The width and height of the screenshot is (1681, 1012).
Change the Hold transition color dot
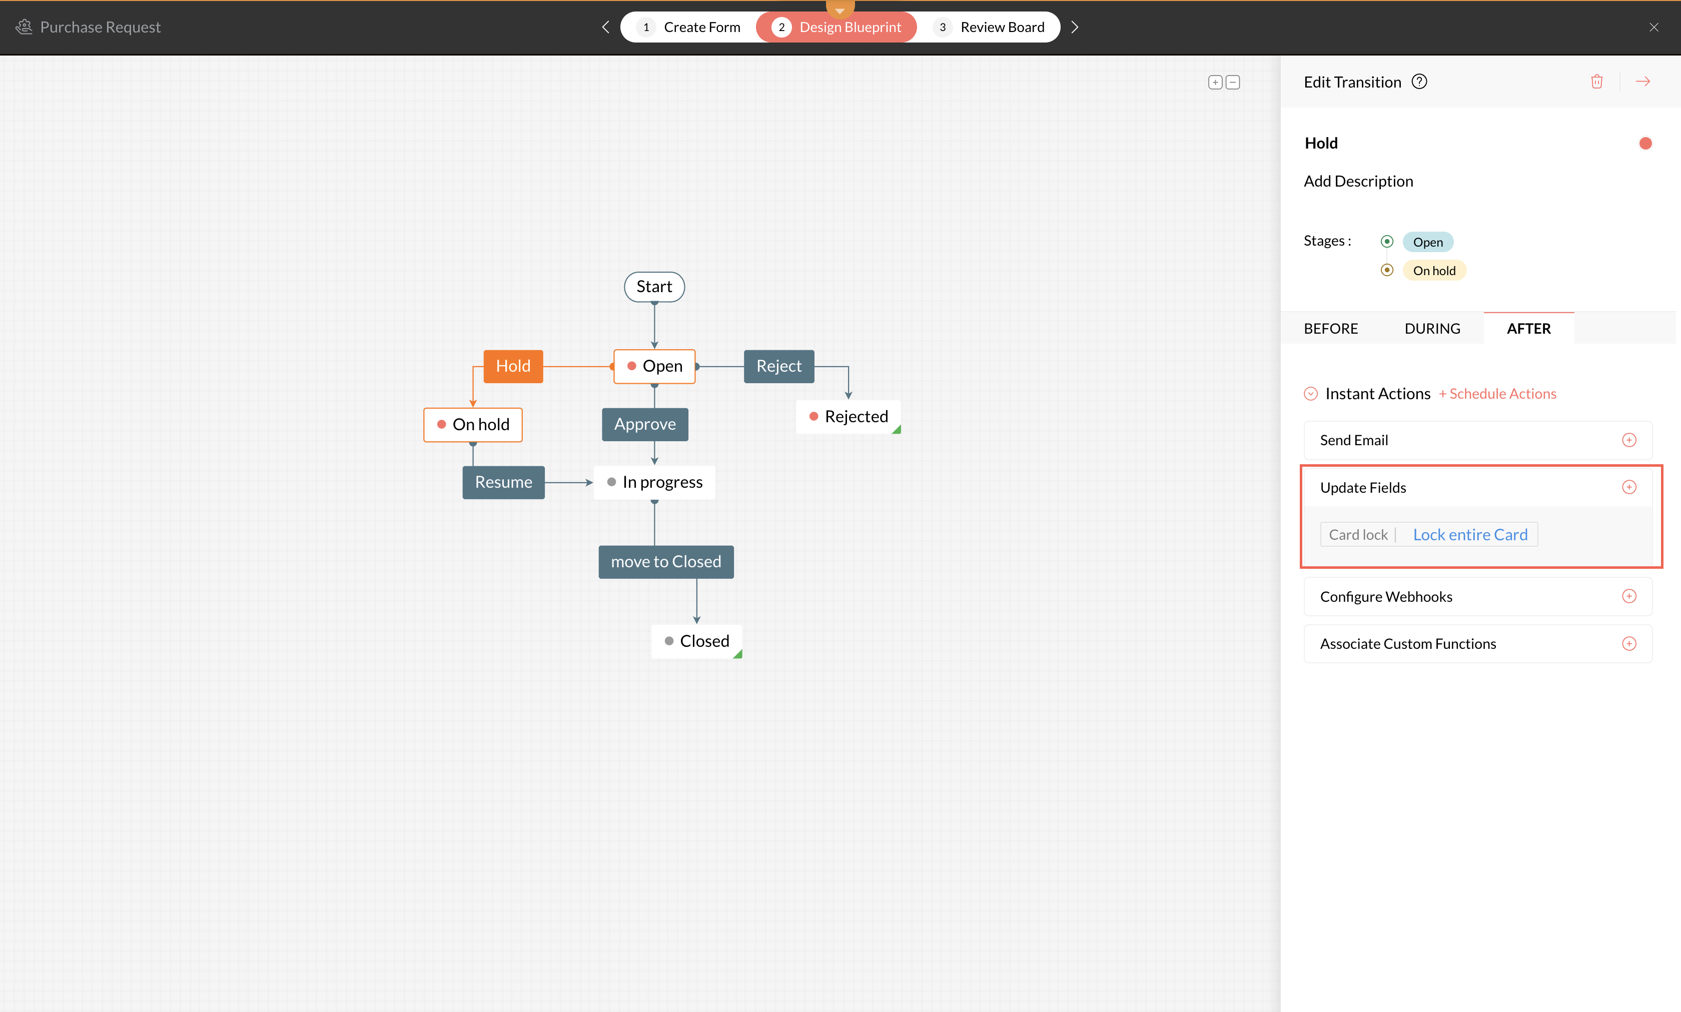coord(1645,143)
